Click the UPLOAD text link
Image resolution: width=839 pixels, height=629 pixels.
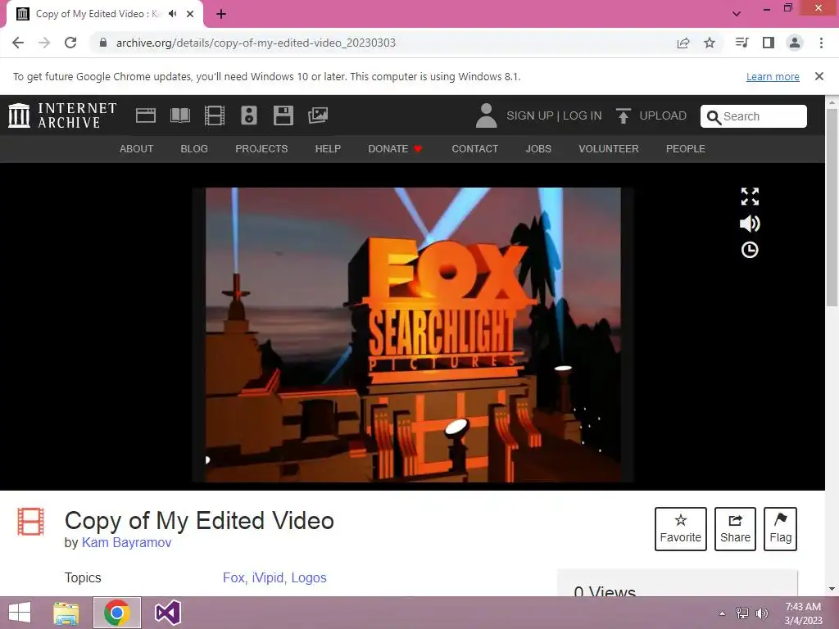pyautogui.click(x=662, y=116)
